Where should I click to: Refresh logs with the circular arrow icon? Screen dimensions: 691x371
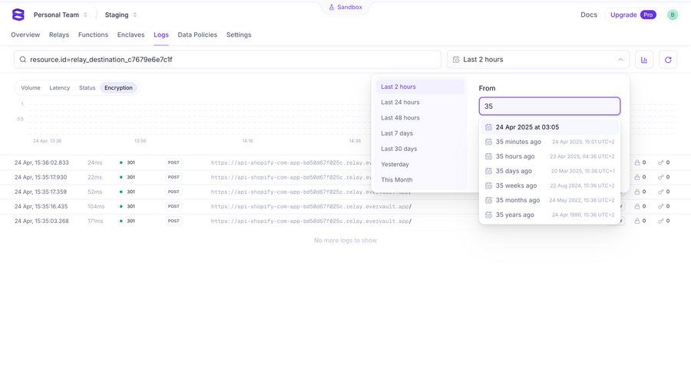click(x=668, y=60)
